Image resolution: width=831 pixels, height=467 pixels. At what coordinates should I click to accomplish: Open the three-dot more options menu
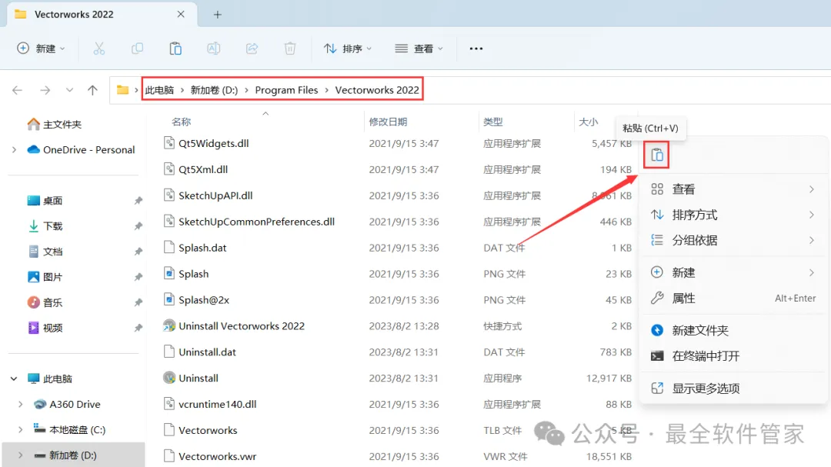pyautogui.click(x=476, y=48)
